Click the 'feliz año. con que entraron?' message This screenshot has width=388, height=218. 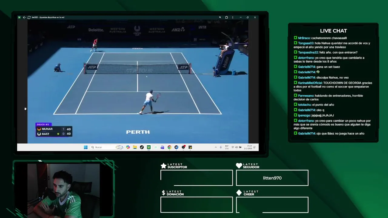pos(338,52)
